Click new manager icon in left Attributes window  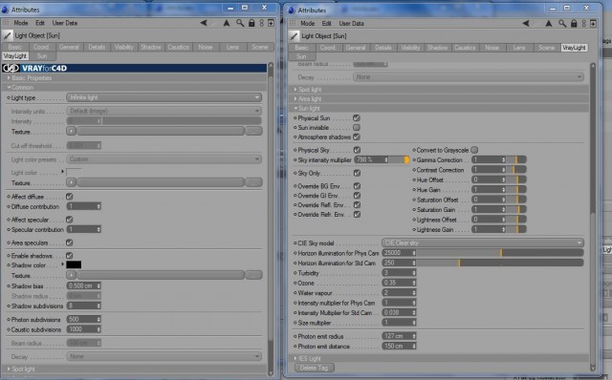click(x=271, y=23)
